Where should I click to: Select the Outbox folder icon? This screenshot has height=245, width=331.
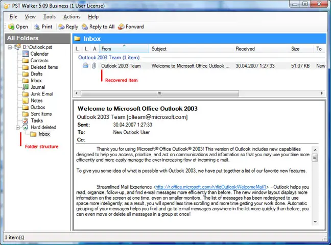coord(26,107)
